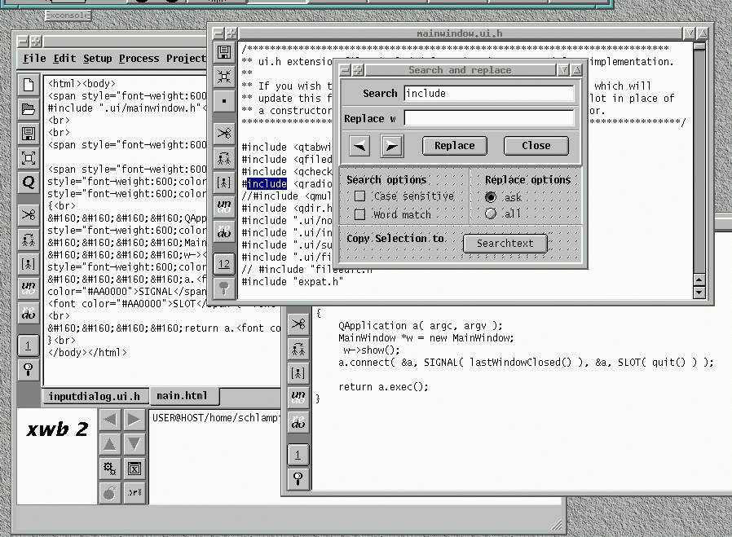Redo in the mainwindow.ui.h window toolbar
Image resolution: width=732 pixels, height=537 pixels.
click(x=224, y=231)
